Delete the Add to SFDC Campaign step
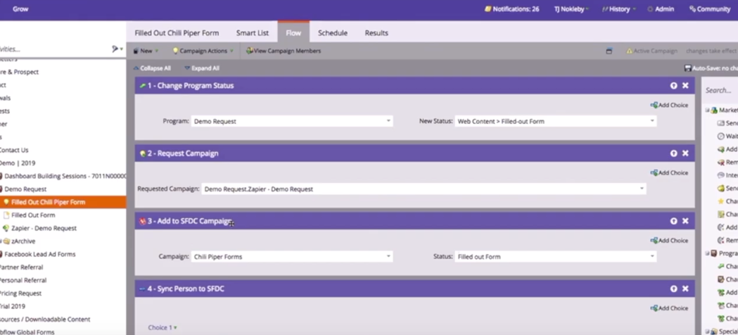 click(x=685, y=221)
